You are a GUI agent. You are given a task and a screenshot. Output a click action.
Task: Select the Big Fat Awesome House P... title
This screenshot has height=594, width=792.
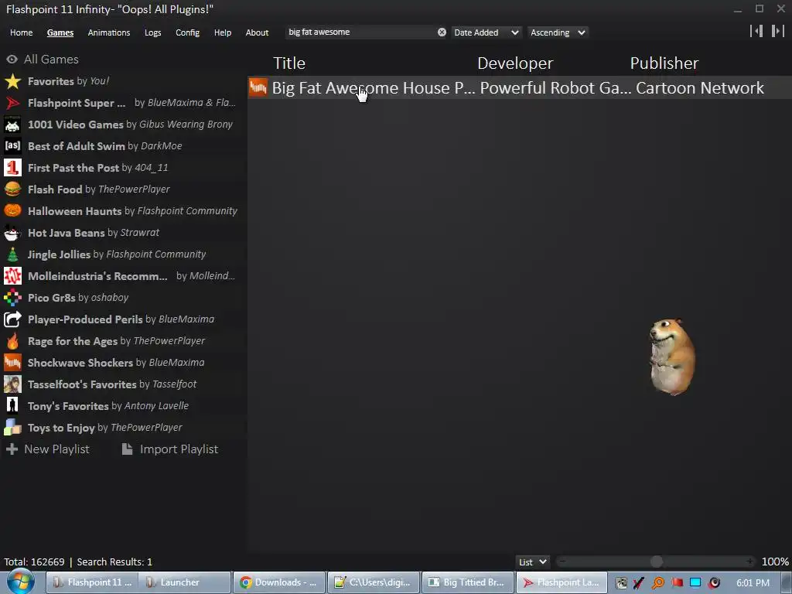tap(374, 88)
